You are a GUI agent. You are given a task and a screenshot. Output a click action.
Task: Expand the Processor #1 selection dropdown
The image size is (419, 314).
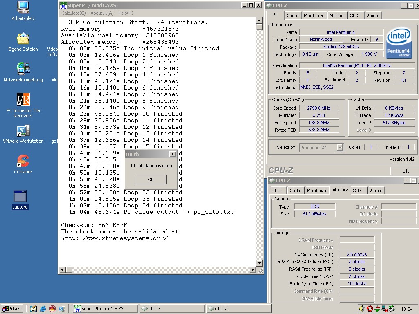[x=340, y=148]
